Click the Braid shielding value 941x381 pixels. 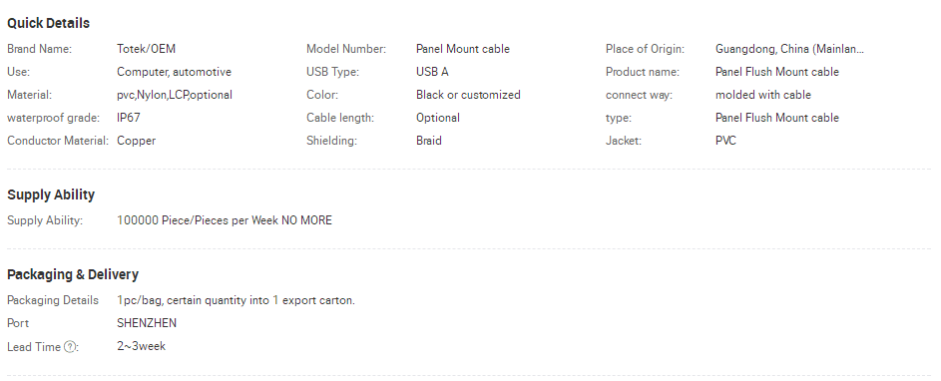(428, 141)
